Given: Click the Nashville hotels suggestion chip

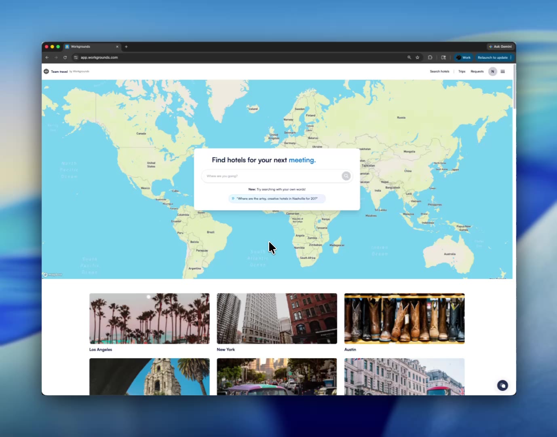Looking at the screenshot, I should click(277, 198).
